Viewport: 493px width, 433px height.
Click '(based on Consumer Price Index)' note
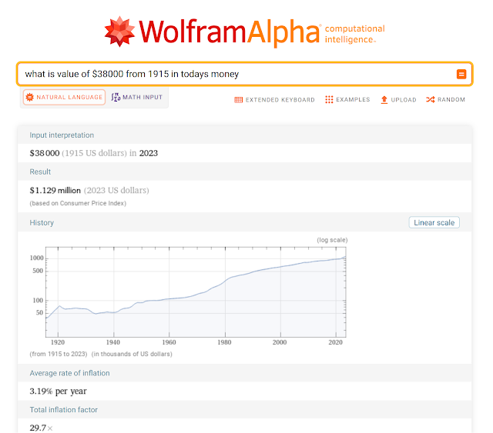point(78,203)
